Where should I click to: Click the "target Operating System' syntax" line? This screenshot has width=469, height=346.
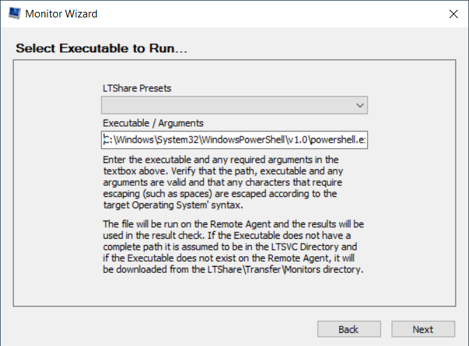click(174, 205)
